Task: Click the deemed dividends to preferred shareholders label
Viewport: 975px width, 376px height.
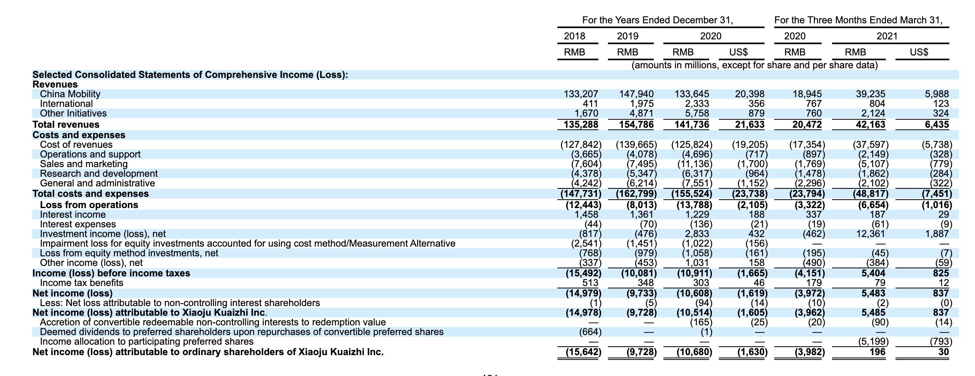Action: coord(242,332)
